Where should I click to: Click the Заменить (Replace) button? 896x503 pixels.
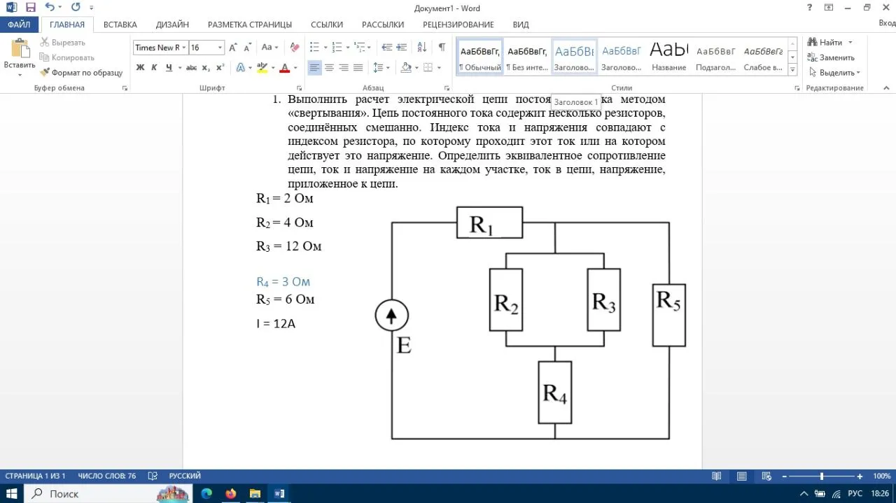831,57
